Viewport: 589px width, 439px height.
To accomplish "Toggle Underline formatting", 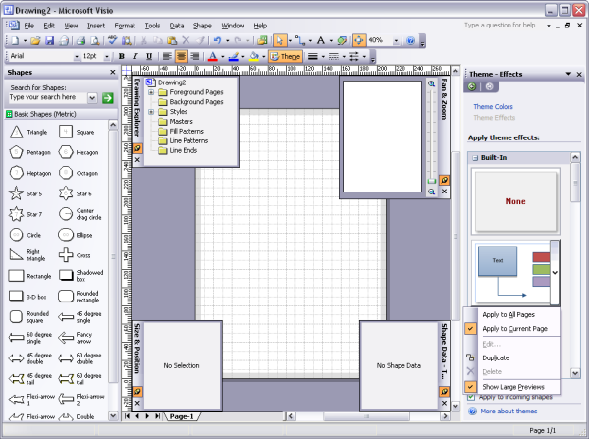I will point(149,56).
